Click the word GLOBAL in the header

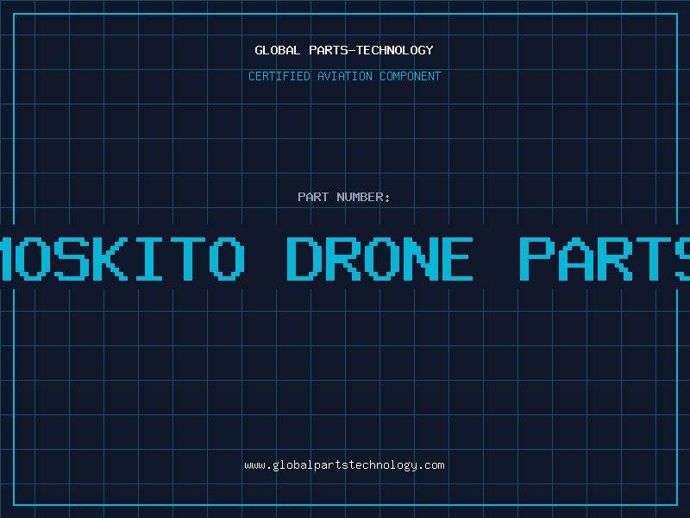tap(277, 50)
